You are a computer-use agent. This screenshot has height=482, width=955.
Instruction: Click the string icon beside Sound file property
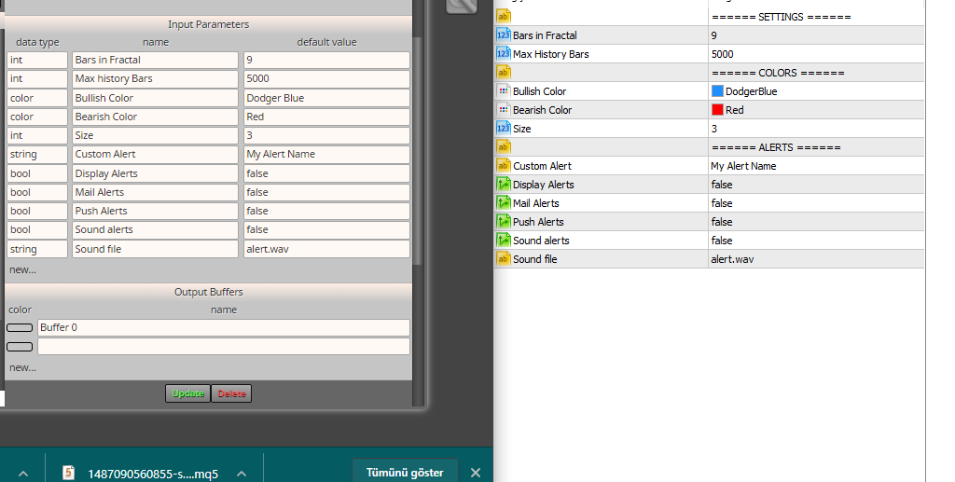click(503, 259)
